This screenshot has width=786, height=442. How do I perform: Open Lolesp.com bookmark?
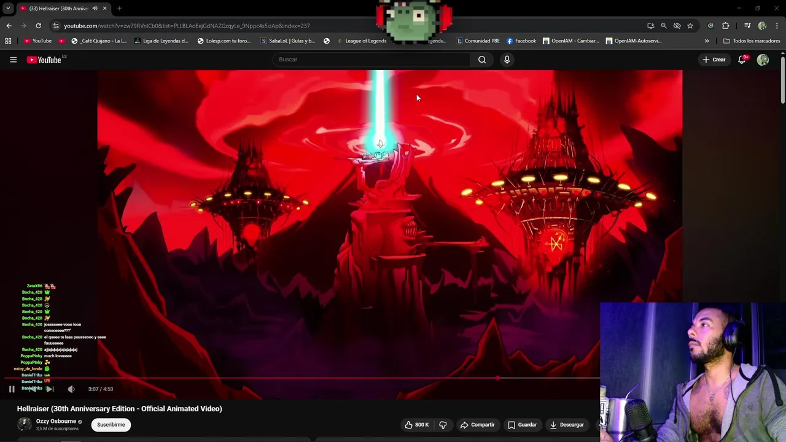coord(224,41)
